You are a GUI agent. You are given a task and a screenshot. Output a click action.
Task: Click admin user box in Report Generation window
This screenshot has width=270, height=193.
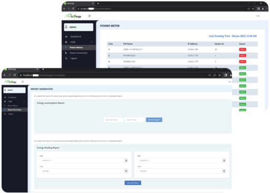pyautogui.click(x=14, y=90)
